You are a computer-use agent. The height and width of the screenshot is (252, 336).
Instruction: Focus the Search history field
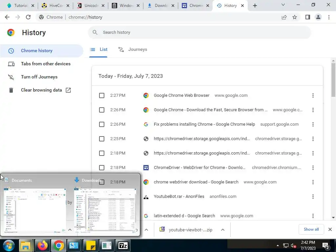point(199,32)
